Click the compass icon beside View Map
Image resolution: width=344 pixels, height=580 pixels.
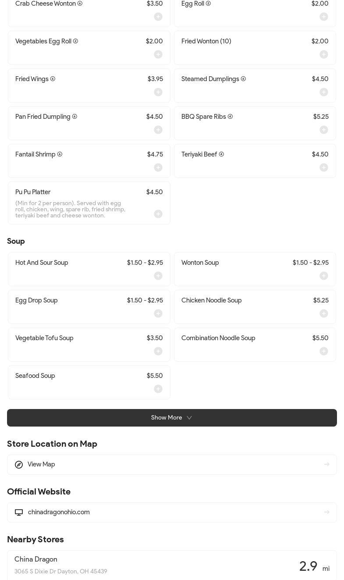(19, 465)
